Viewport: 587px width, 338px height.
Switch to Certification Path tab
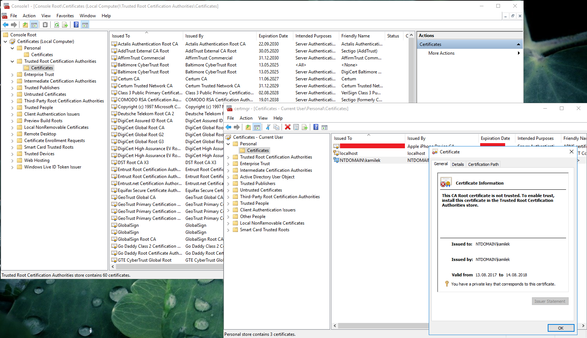point(483,164)
